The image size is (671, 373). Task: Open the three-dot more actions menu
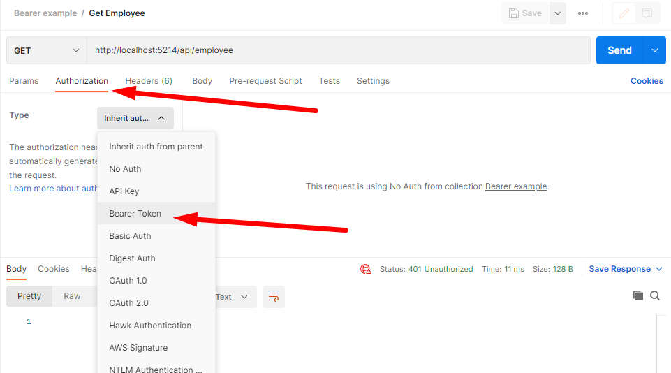point(583,13)
